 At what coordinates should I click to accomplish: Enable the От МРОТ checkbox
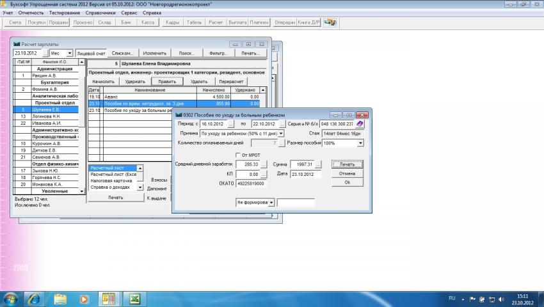tap(238, 155)
